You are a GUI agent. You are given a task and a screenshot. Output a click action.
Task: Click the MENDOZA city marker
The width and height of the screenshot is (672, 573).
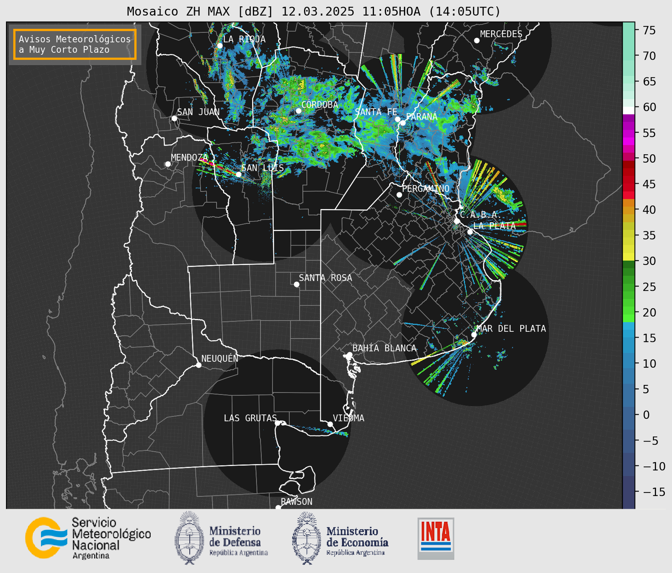168,164
